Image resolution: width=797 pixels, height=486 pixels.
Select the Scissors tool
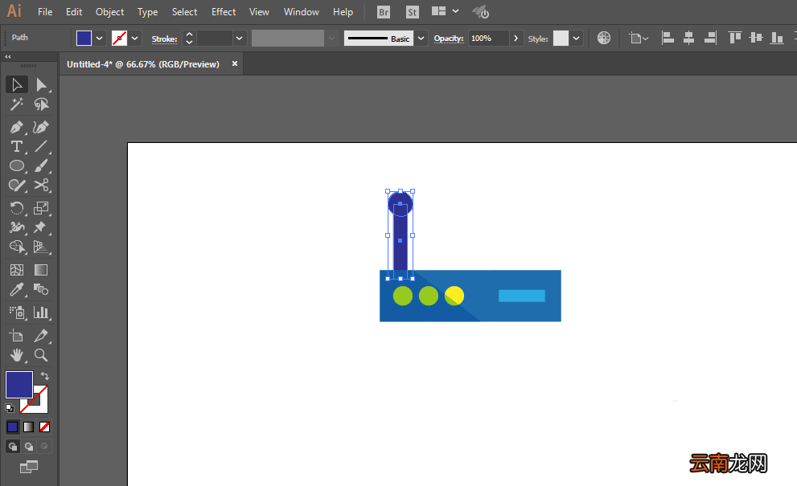click(x=41, y=186)
